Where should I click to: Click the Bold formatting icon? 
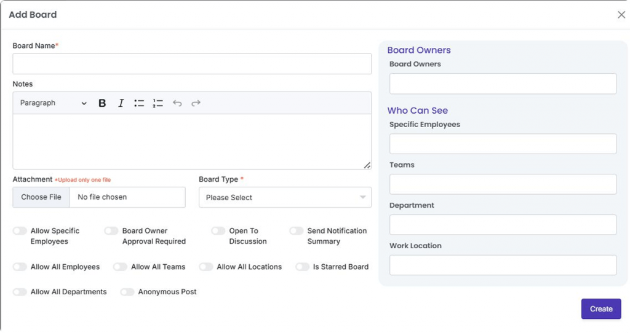point(102,103)
